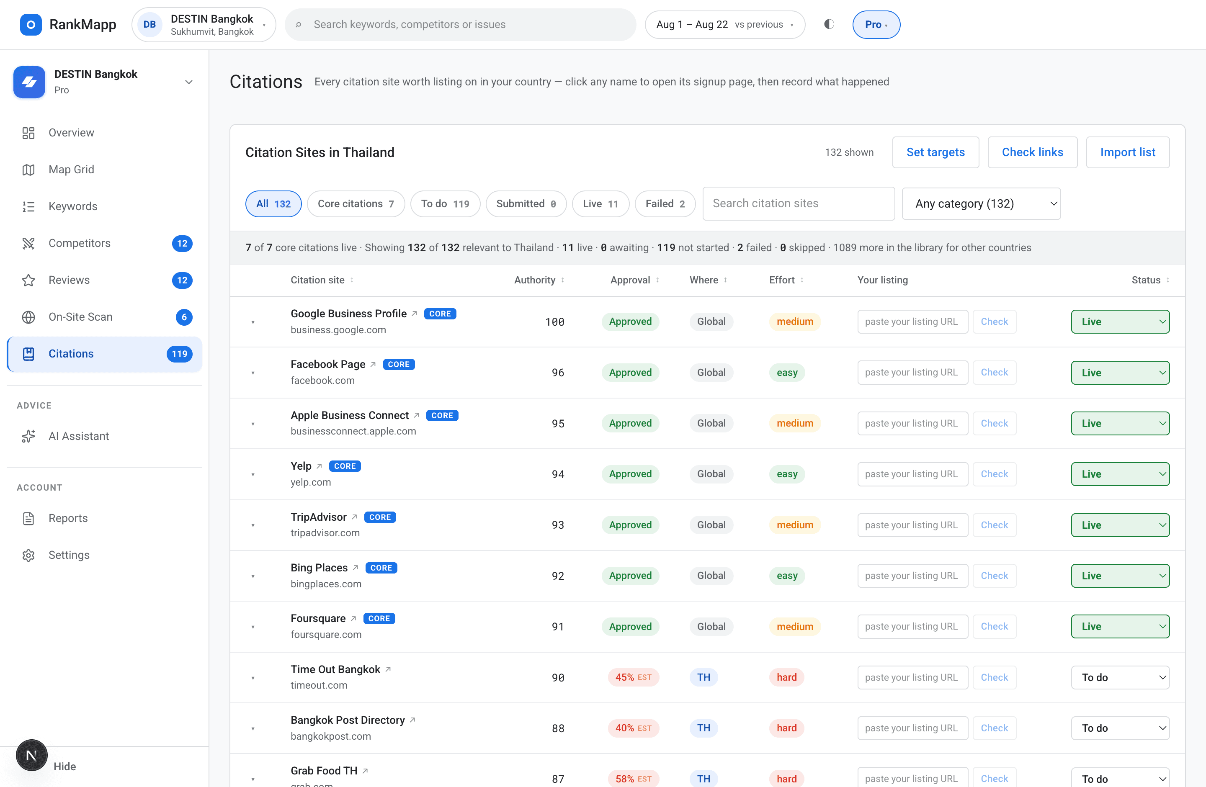The height and width of the screenshot is (787, 1206).
Task: Click the DESTIN Bangkok lightning workspace icon
Action: click(29, 82)
